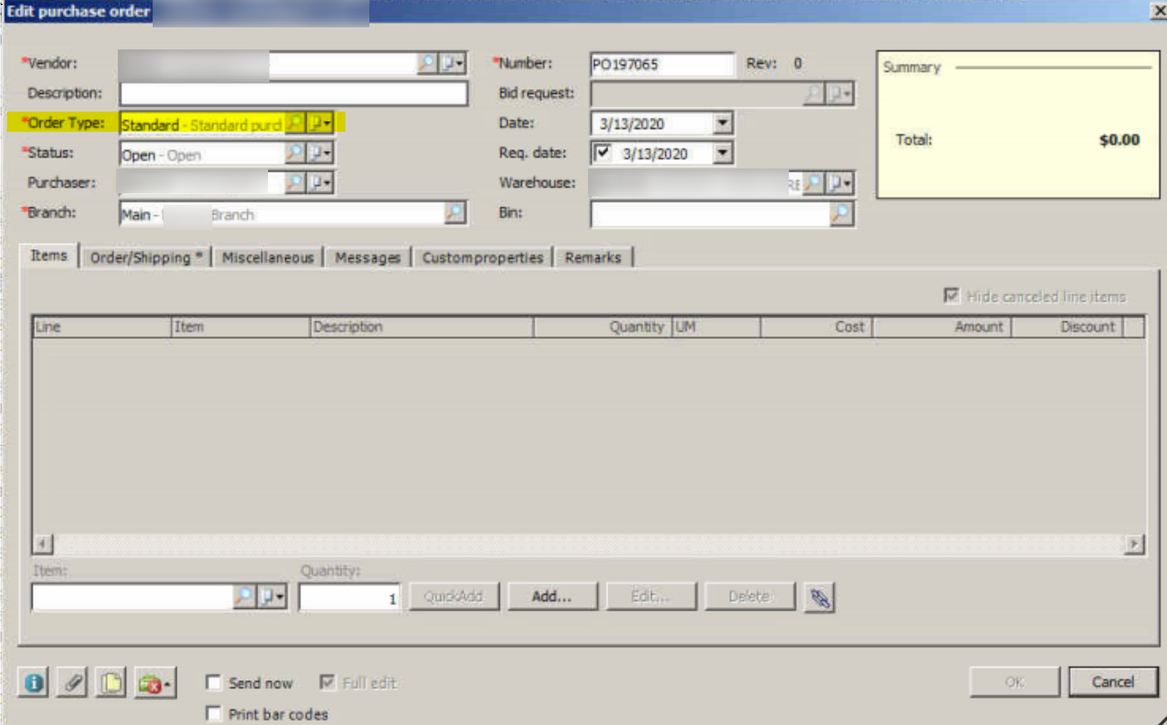Expand the Order Type options dropdown
The height and width of the screenshot is (725, 1167).
pyautogui.click(x=320, y=123)
